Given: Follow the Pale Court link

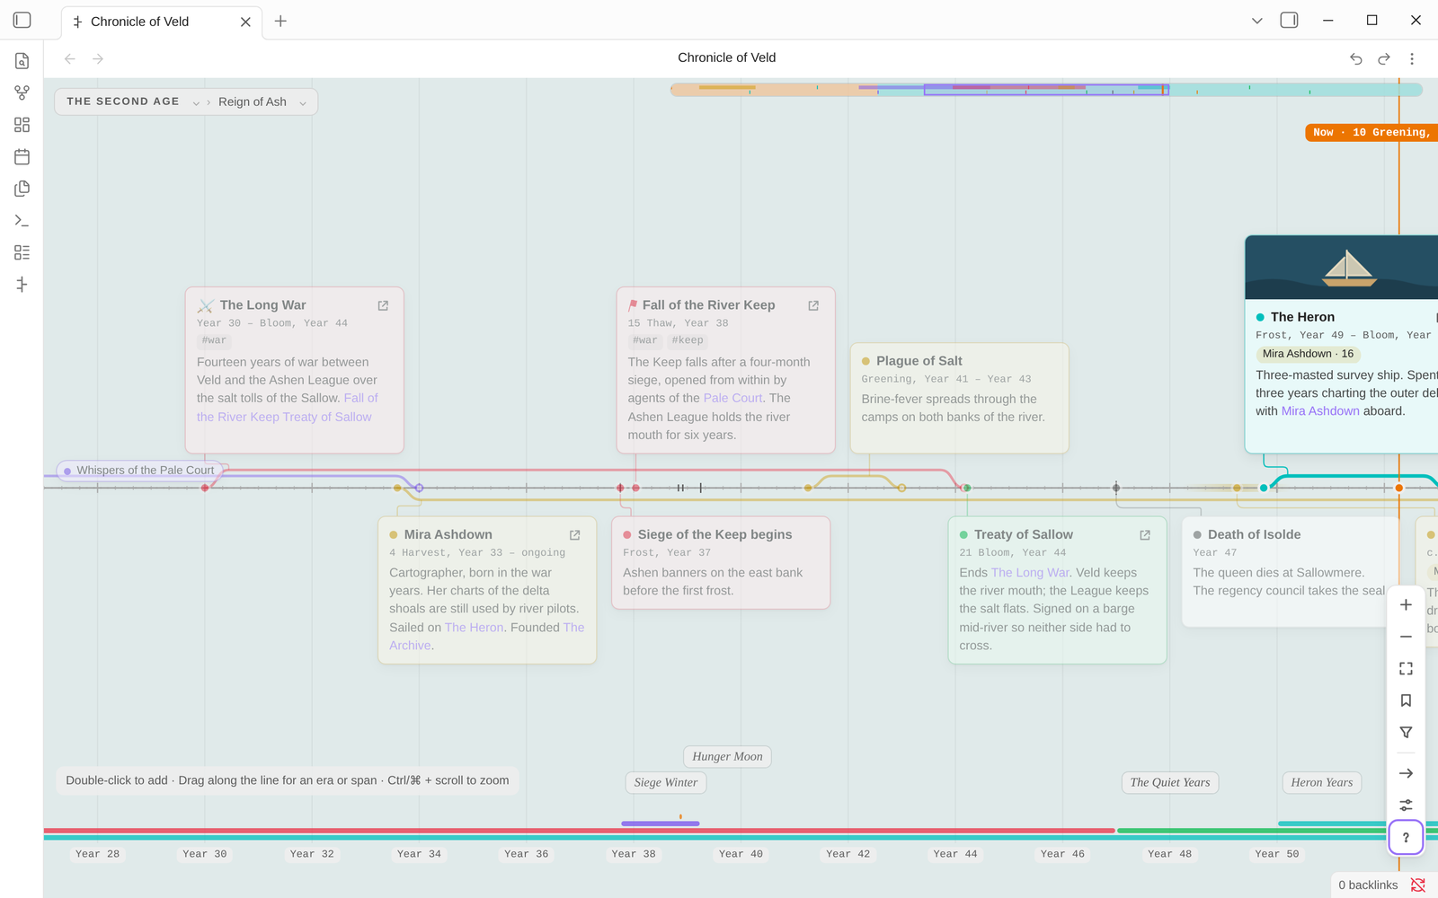Looking at the screenshot, I should 732,398.
